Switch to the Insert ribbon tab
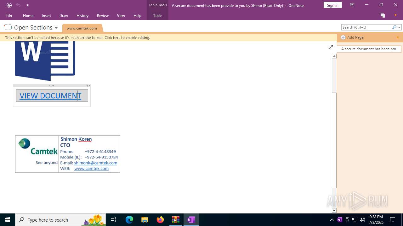The width and height of the screenshot is (403, 226). (x=46, y=15)
